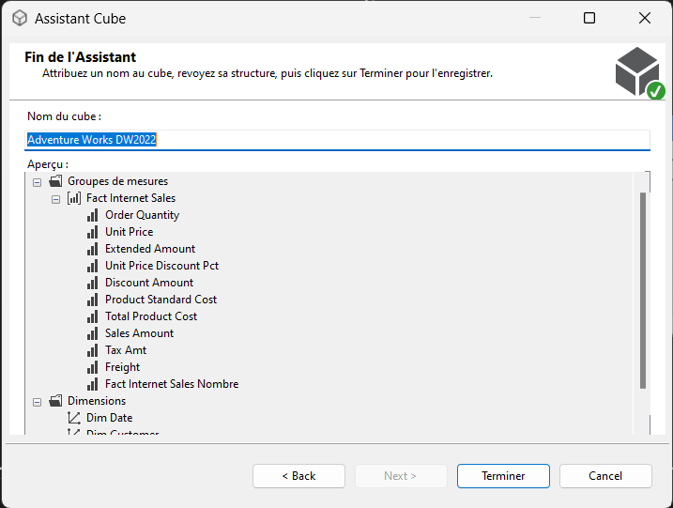Click the Extended Amount measure icon
Viewport: 673px width, 508px height.
(92, 249)
